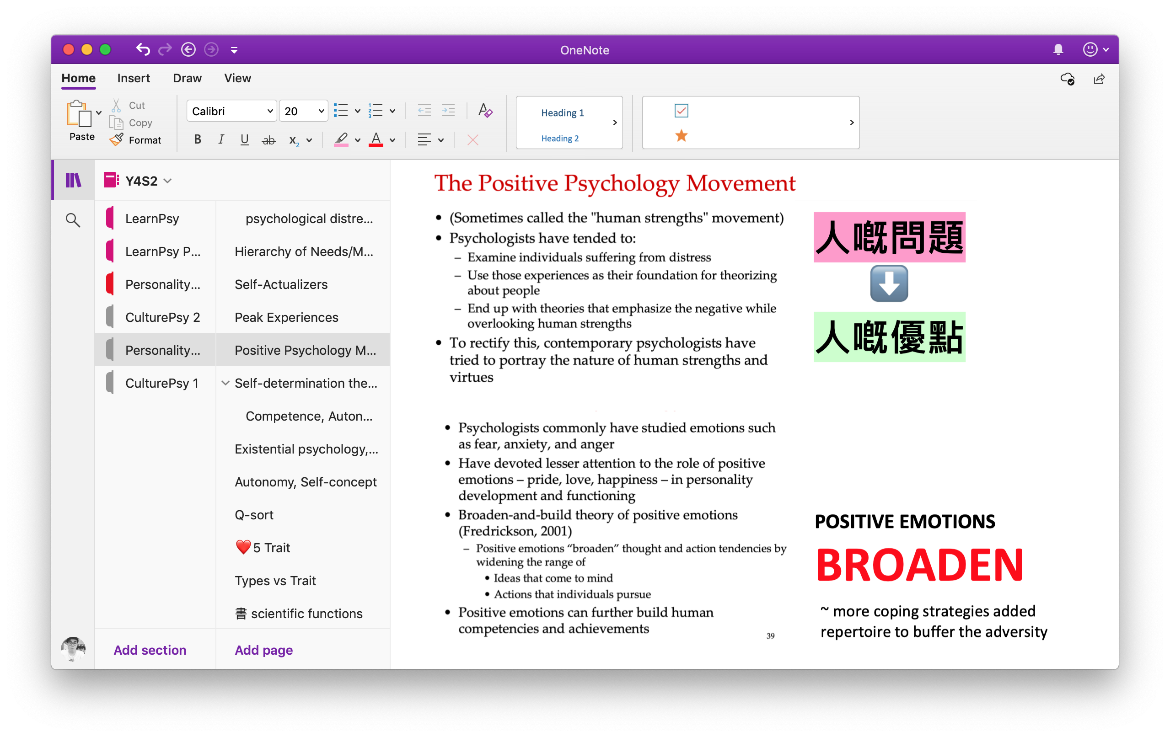The height and width of the screenshot is (737, 1170).
Task: Select the Copy icon
Action: tap(117, 123)
